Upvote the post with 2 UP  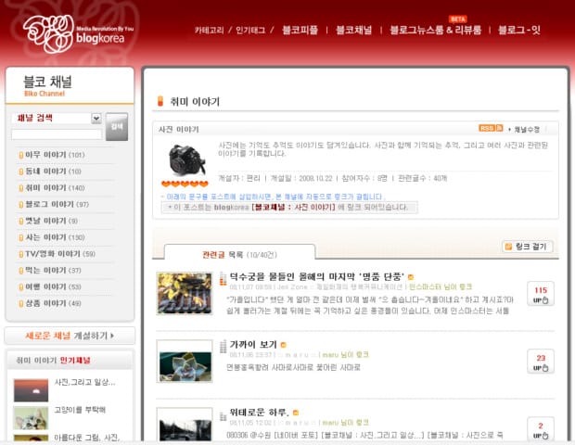pos(541,428)
